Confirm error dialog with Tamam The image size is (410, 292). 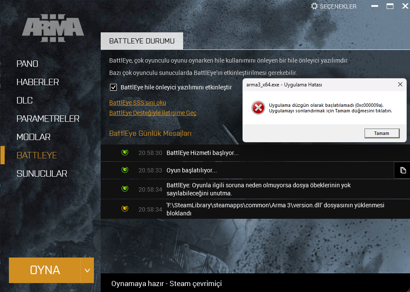382,133
